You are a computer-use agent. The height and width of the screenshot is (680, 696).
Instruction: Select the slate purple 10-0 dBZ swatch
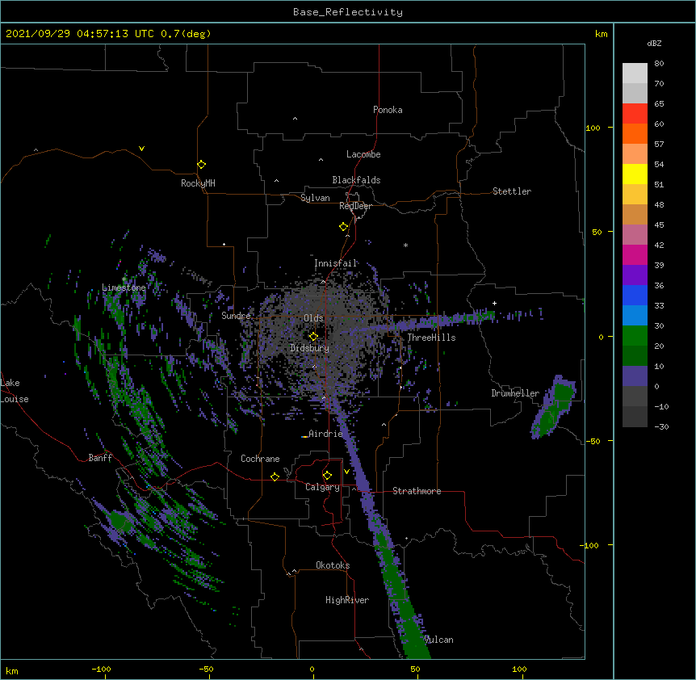tap(635, 376)
